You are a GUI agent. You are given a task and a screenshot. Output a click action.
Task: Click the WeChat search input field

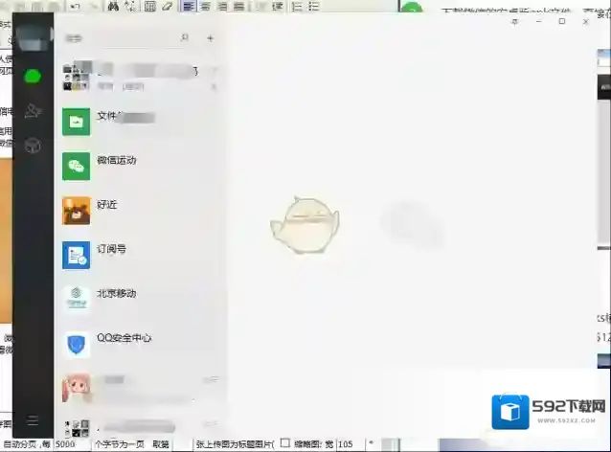(x=126, y=38)
